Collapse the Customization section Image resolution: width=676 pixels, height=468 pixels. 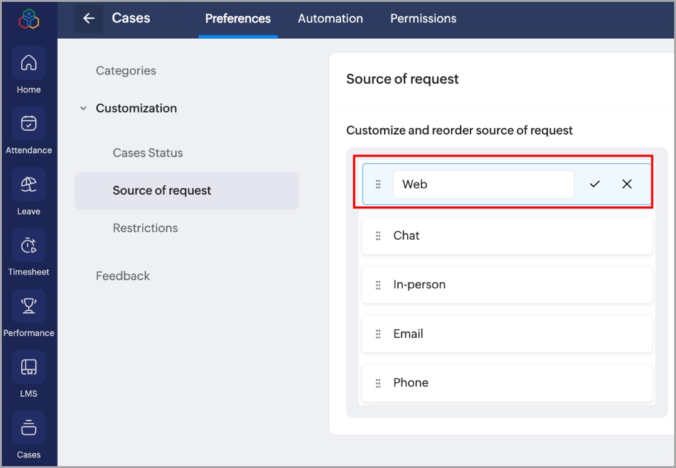(83, 108)
